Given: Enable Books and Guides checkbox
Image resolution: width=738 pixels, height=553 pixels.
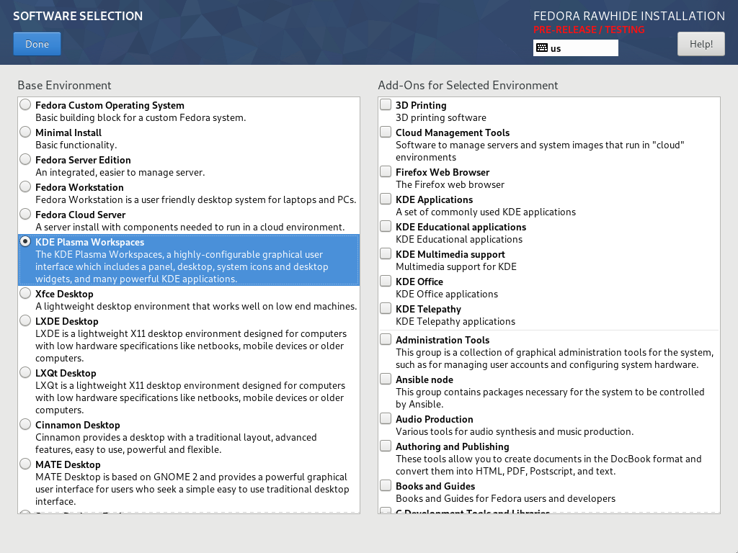Looking at the screenshot, I should [x=386, y=485].
